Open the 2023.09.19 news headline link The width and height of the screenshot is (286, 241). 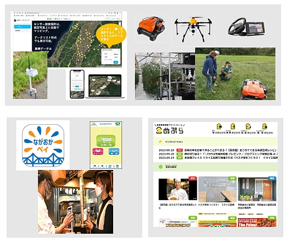coord(231,158)
